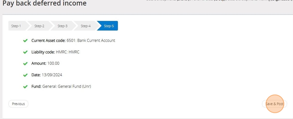
Task: Click Save & Post button
Action: 274,104
